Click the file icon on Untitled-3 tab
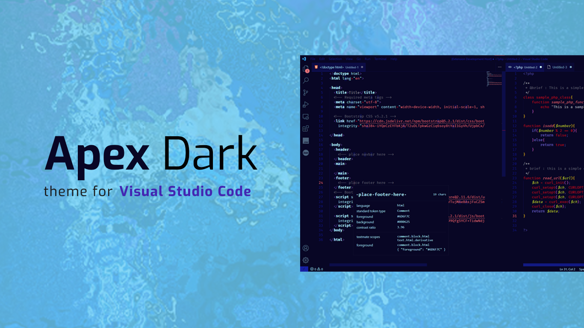The image size is (584, 328). pyautogui.click(x=549, y=67)
